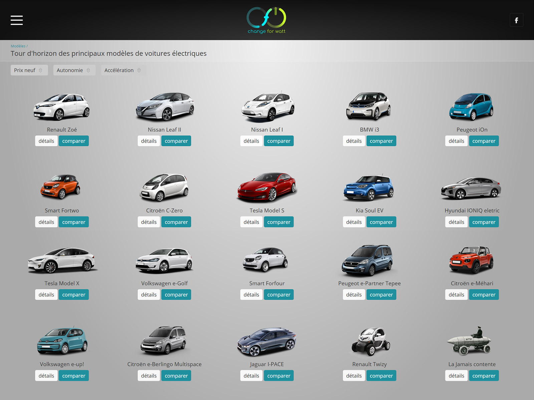The width and height of the screenshot is (534, 400).
Task: Click comparer under Kia Soul EV
Action: tap(381, 222)
